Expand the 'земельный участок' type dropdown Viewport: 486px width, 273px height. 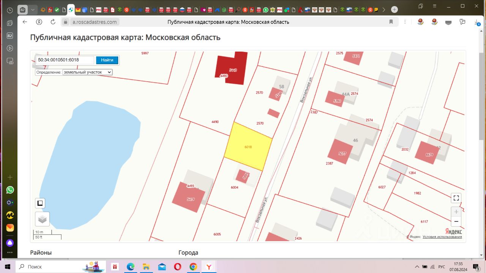click(87, 72)
